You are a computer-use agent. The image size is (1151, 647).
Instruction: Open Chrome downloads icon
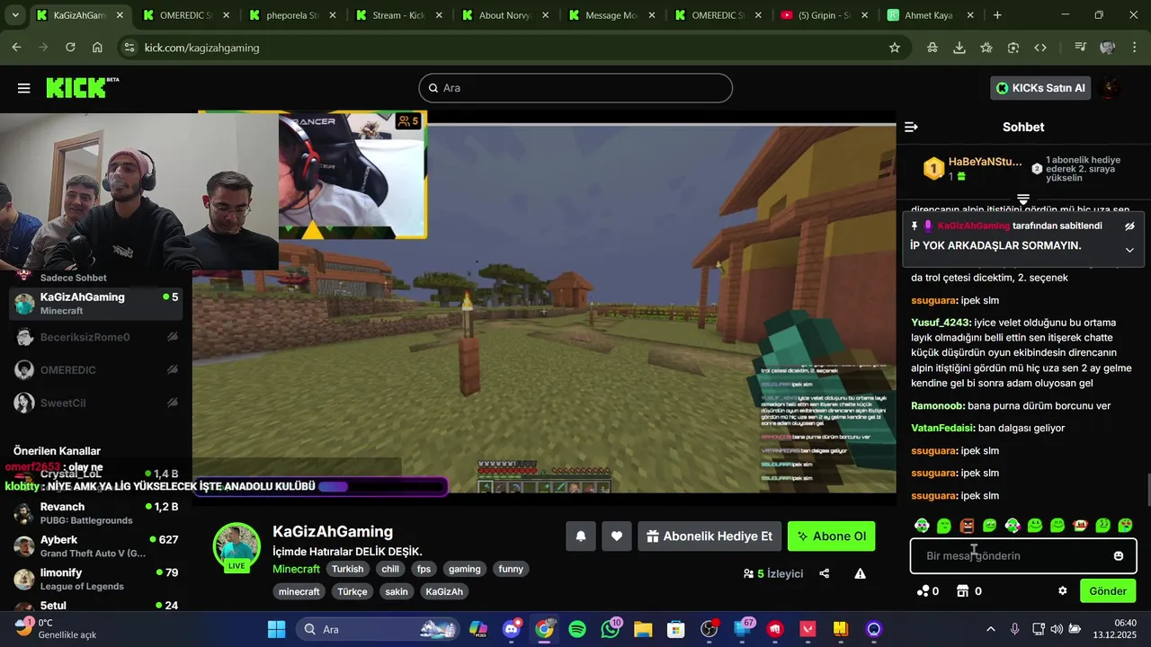[x=959, y=48]
